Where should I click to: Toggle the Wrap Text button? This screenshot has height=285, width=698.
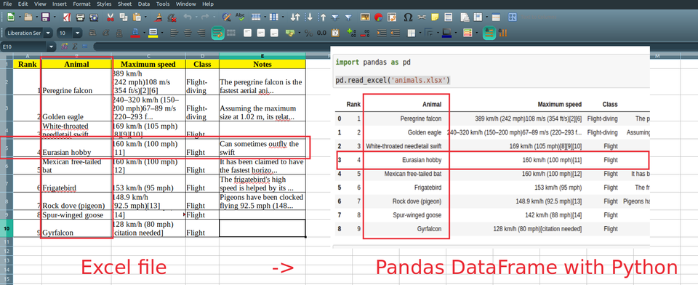[x=217, y=33]
